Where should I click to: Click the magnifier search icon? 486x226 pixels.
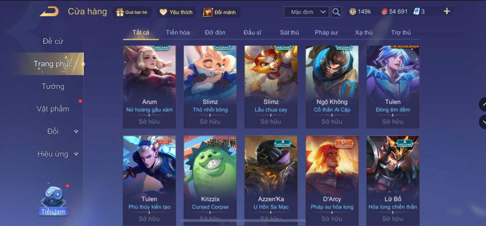point(336,12)
